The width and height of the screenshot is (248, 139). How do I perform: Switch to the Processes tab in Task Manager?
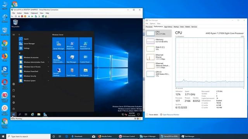[149, 27]
